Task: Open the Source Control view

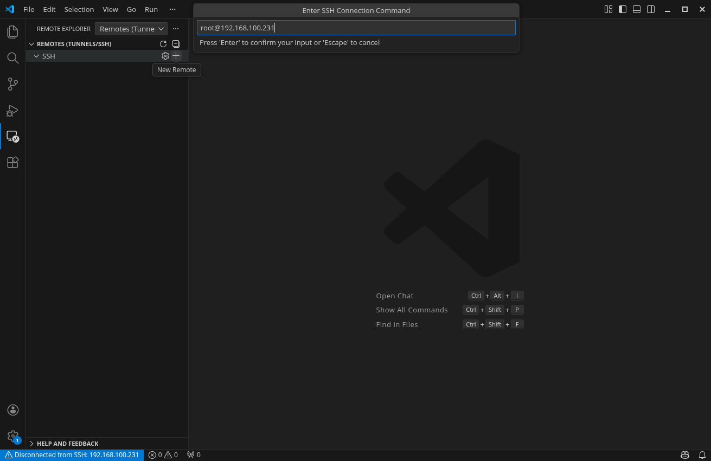Action: [x=12, y=84]
